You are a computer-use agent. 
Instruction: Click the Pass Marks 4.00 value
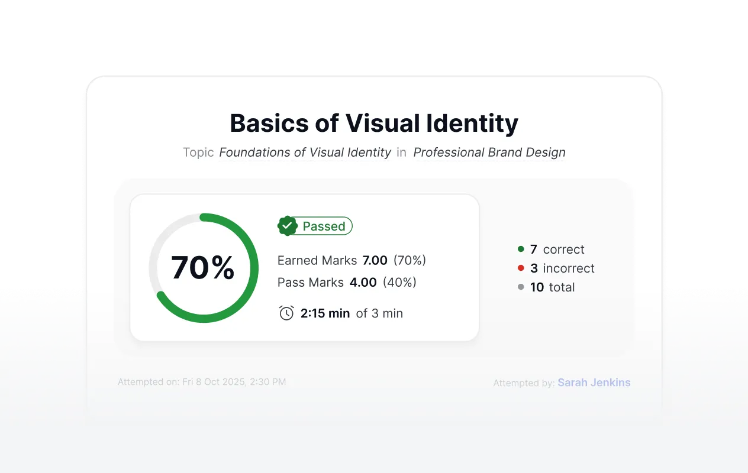[363, 282]
